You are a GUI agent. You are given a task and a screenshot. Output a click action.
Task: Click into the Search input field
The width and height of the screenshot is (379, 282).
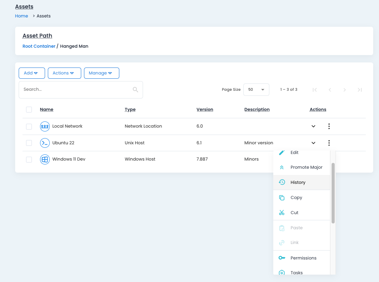pyautogui.click(x=76, y=90)
